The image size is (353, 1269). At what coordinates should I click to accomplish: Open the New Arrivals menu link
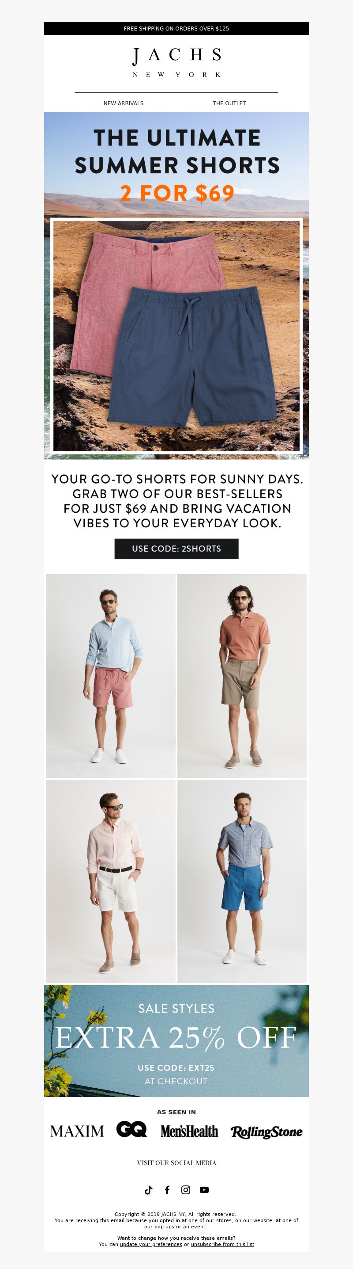pos(124,103)
